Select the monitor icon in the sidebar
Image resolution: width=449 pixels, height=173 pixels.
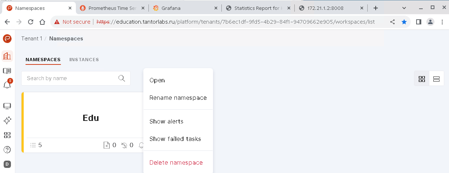[7, 106]
